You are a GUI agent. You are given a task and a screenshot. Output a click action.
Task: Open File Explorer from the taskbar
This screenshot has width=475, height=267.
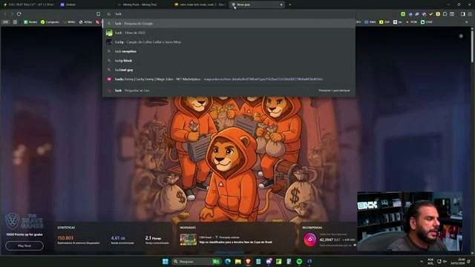click(x=238, y=262)
